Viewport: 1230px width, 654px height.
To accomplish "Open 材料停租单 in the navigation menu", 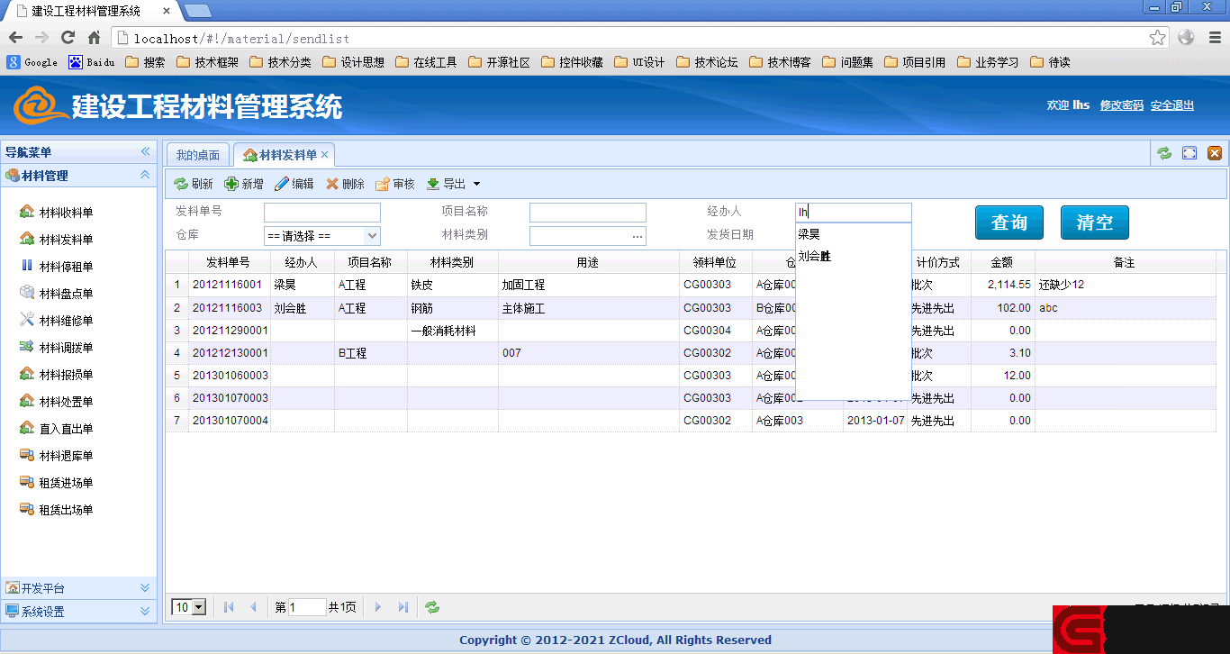I will coord(56,267).
